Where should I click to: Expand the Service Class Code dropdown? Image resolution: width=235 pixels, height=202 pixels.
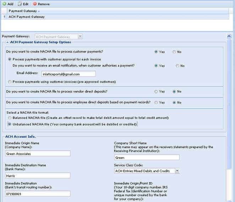click(177, 171)
